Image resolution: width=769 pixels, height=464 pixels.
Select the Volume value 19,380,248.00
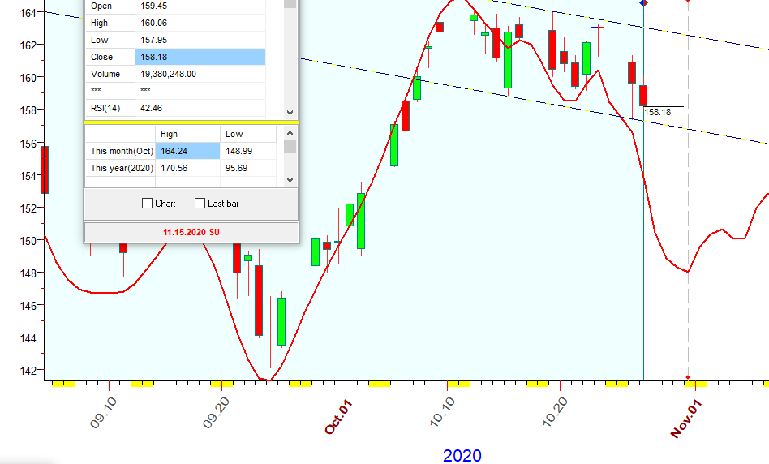click(201, 74)
